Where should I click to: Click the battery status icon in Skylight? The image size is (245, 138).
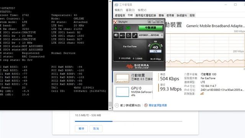coord(116,28)
